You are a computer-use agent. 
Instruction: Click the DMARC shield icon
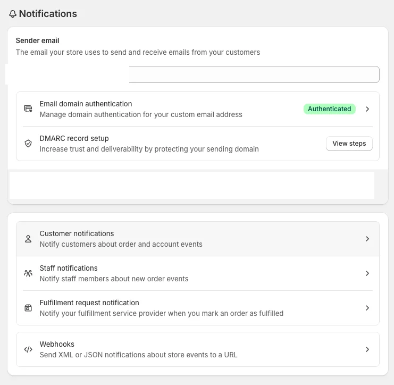pyautogui.click(x=28, y=144)
